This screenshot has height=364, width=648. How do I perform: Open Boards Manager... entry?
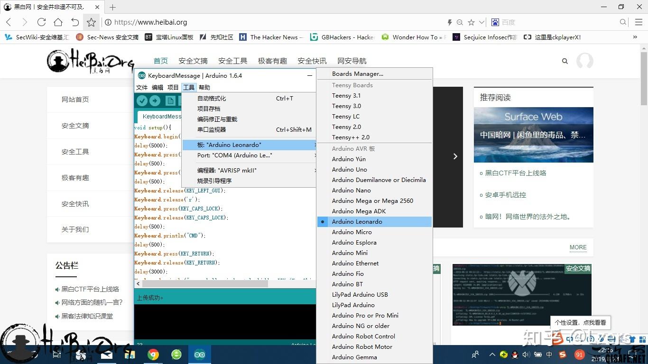tap(375, 74)
